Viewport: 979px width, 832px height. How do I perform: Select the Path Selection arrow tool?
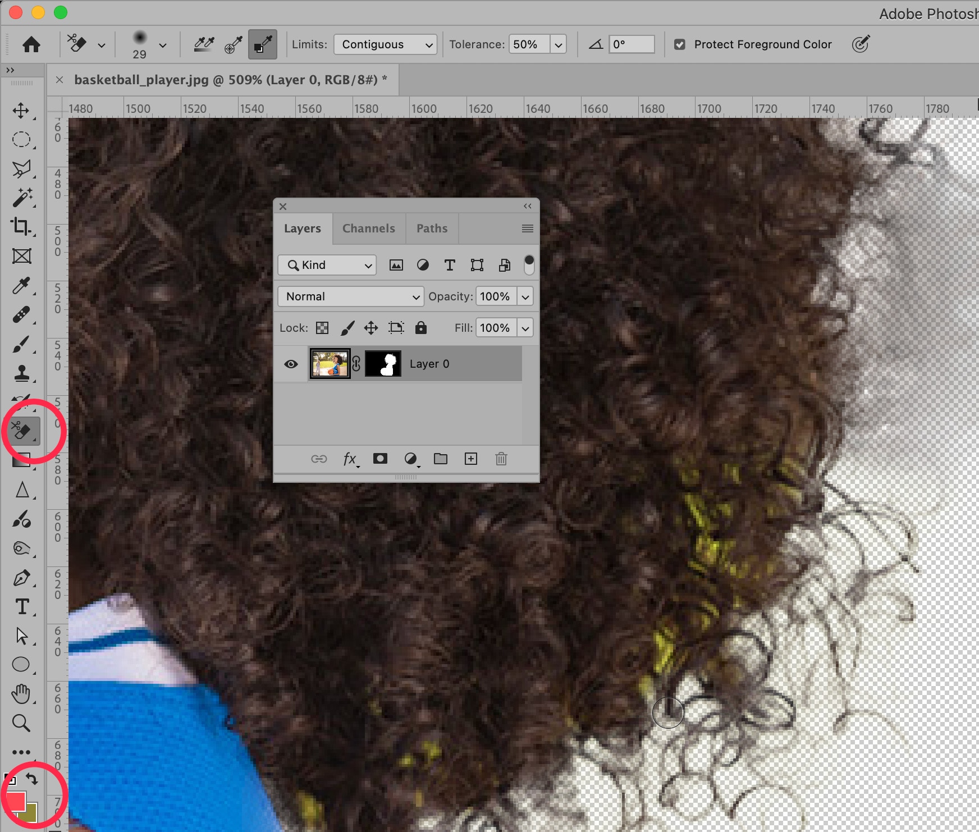pyautogui.click(x=21, y=636)
